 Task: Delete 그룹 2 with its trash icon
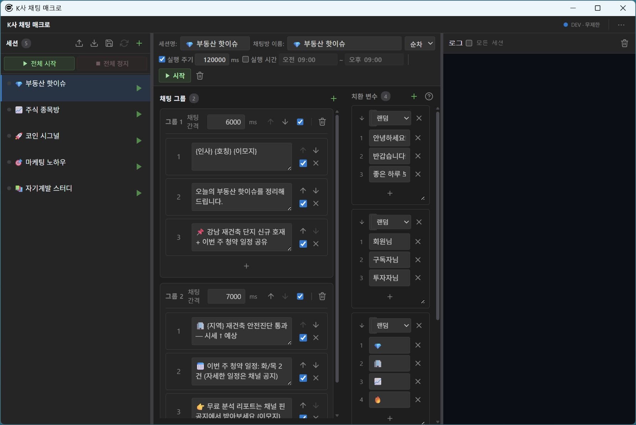coord(322,296)
